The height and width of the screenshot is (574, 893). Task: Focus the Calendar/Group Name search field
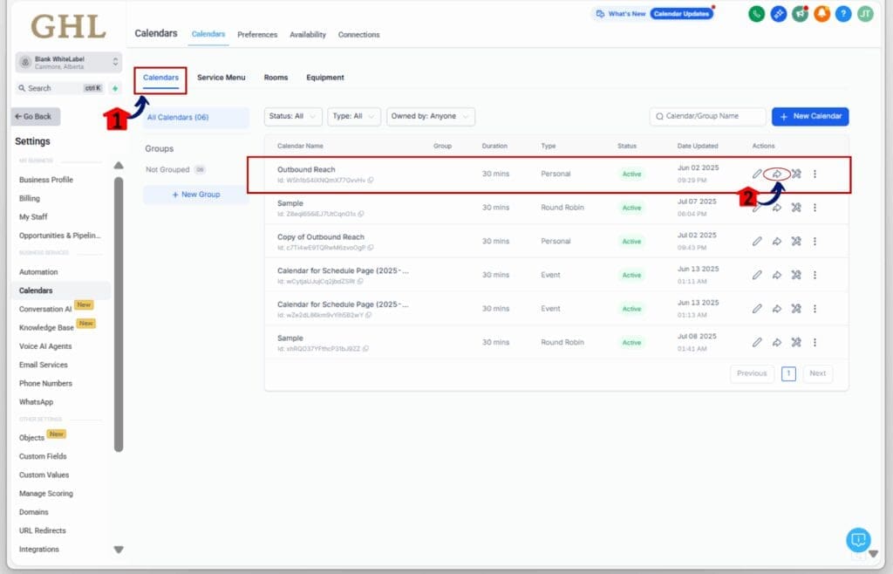click(x=707, y=116)
